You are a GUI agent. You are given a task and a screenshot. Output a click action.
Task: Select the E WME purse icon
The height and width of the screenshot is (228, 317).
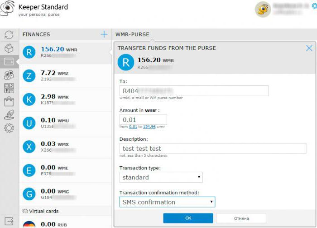pos(29,170)
